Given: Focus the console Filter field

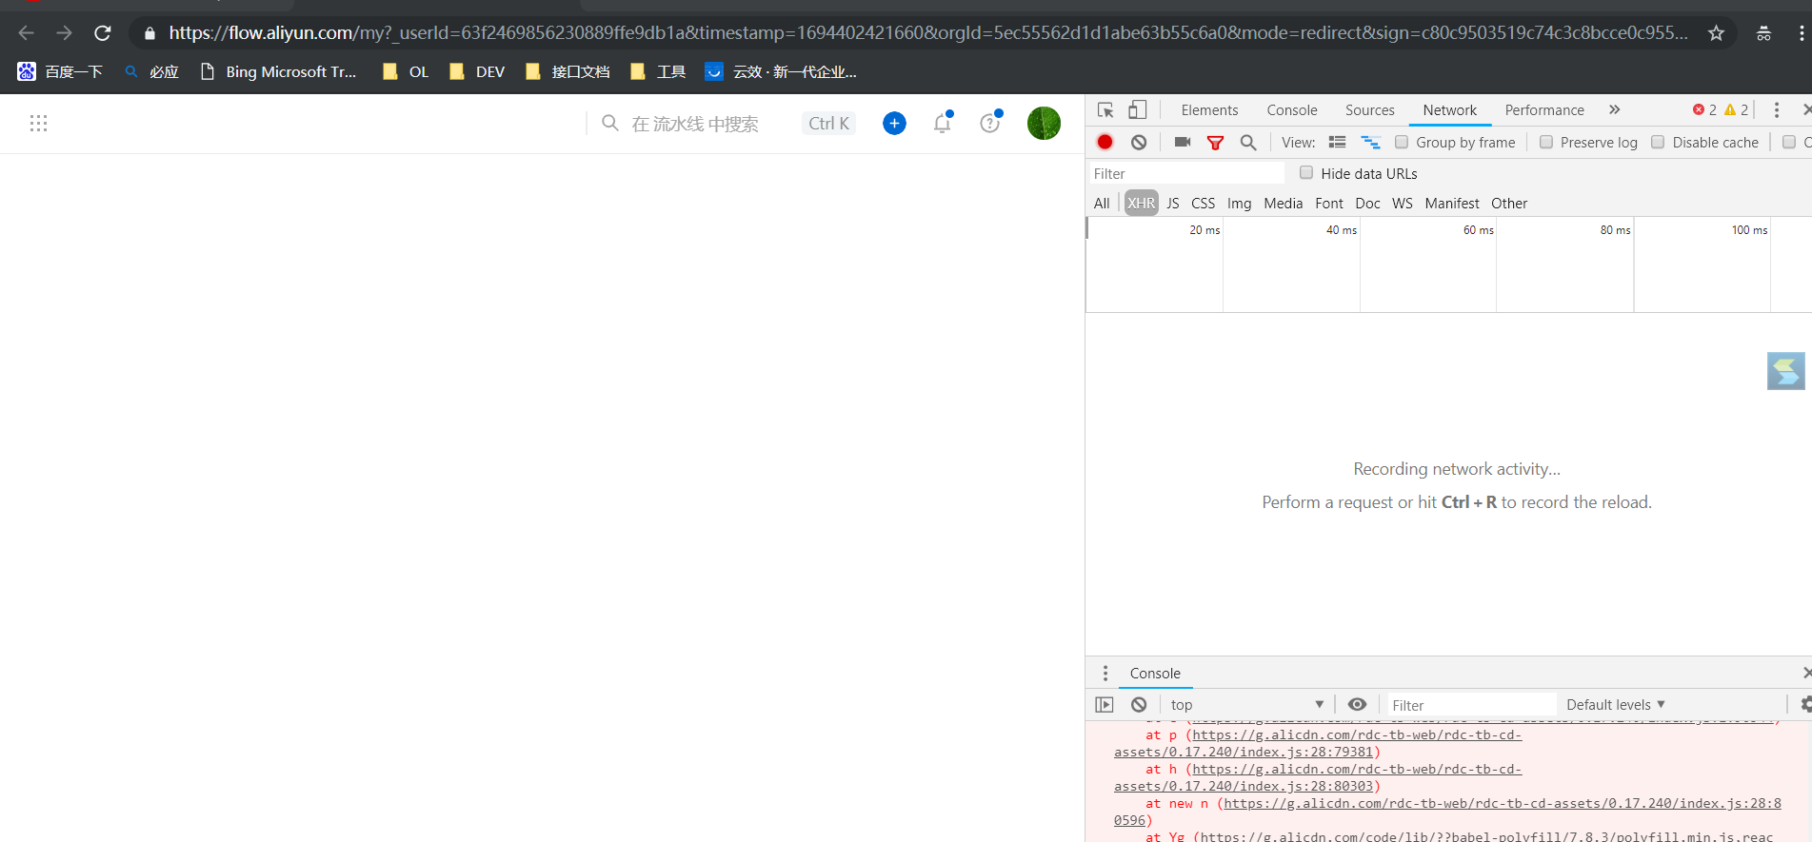Looking at the screenshot, I should tap(1470, 705).
